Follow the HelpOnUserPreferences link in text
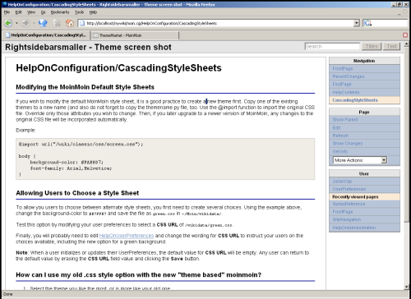The height and width of the screenshot is (299, 411). (x=127, y=236)
